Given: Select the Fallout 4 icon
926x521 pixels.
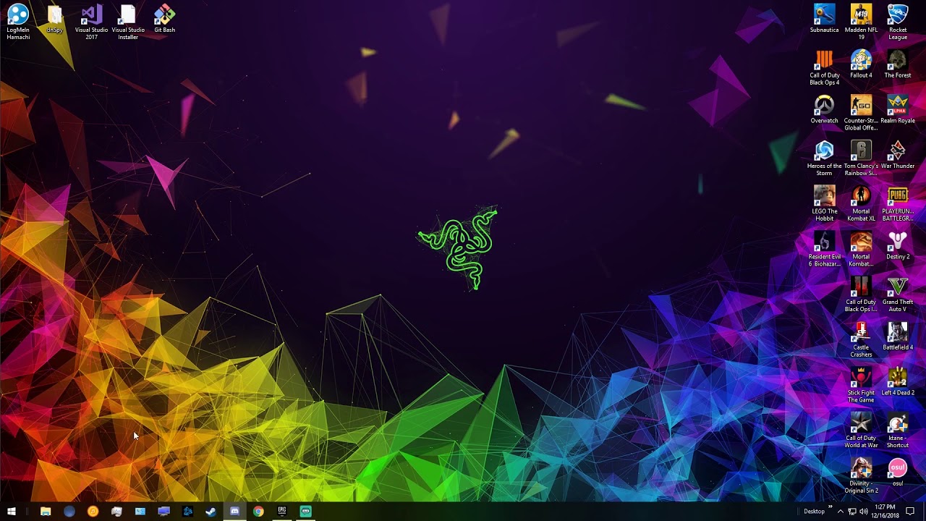Looking at the screenshot, I should pos(861,64).
